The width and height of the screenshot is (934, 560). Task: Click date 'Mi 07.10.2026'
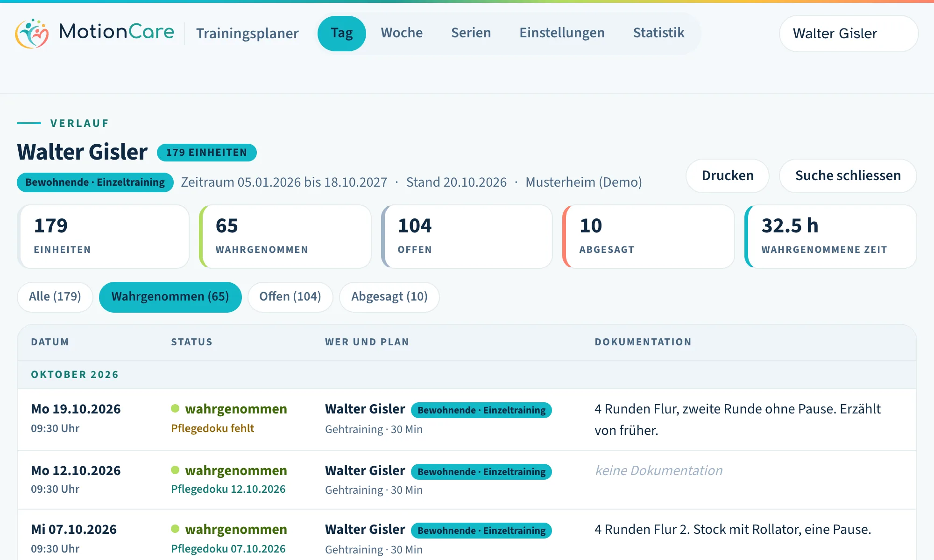(74, 530)
